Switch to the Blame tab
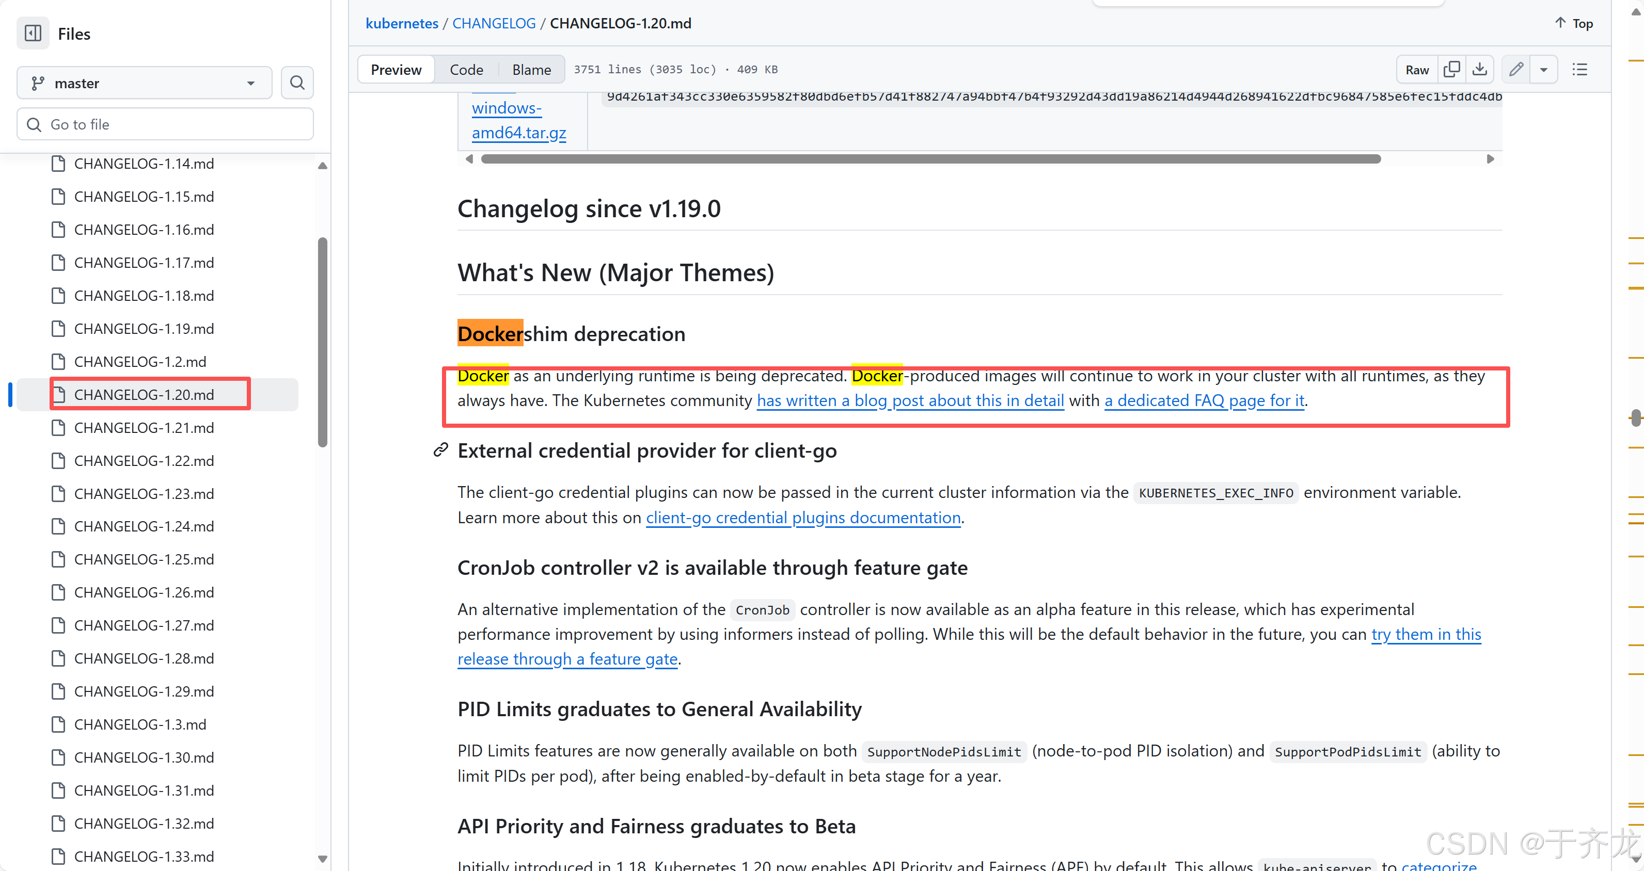This screenshot has width=1644, height=871. coord(531,70)
